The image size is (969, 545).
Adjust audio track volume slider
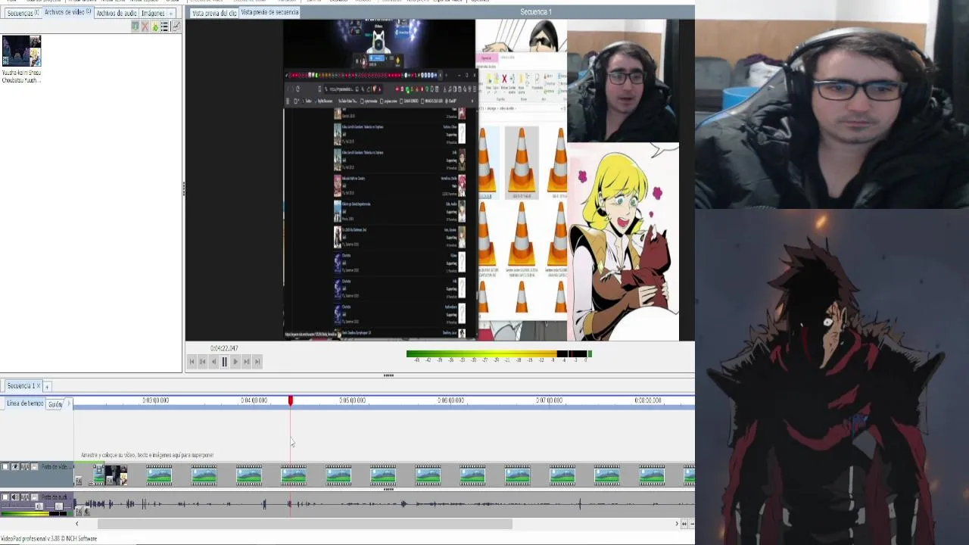point(39,506)
